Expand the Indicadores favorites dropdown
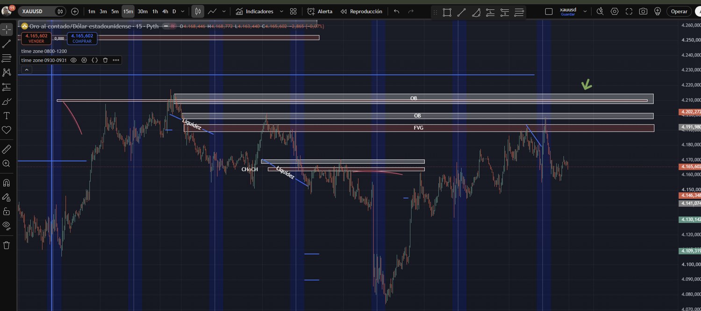Image resolution: width=701 pixels, height=311 pixels. coord(281,11)
